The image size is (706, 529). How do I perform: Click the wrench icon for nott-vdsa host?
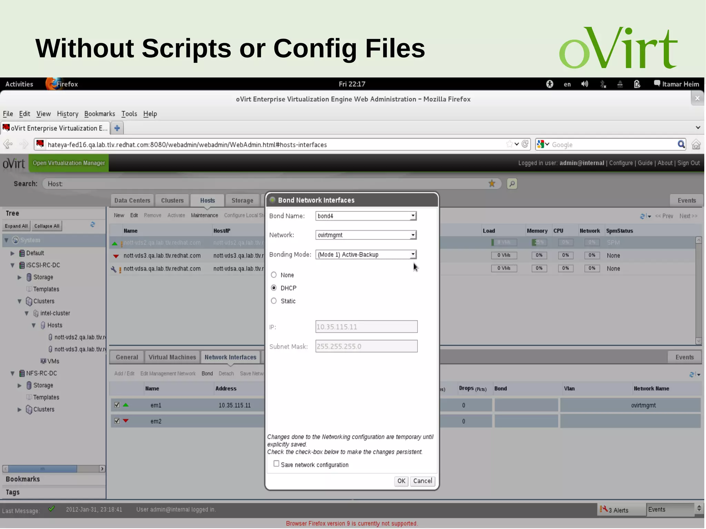pos(113,269)
